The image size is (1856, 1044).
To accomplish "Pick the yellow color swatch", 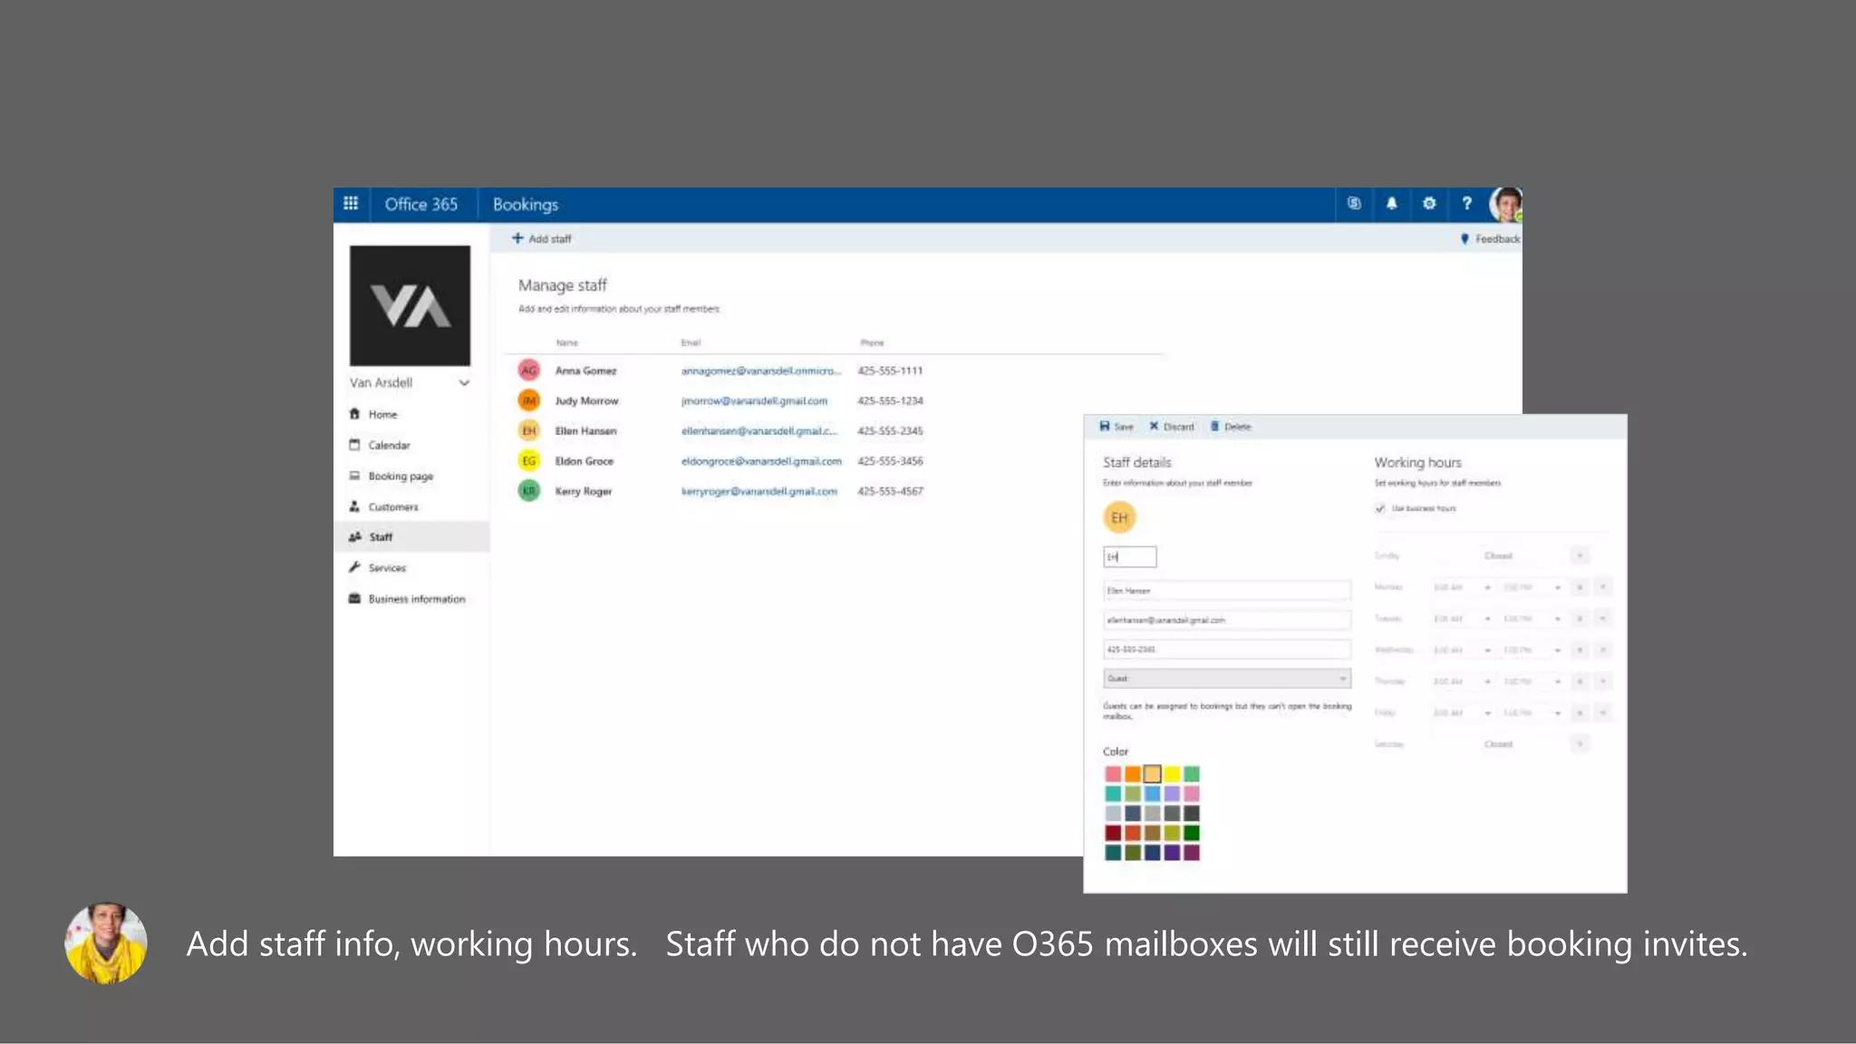I will [x=1172, y=774].
